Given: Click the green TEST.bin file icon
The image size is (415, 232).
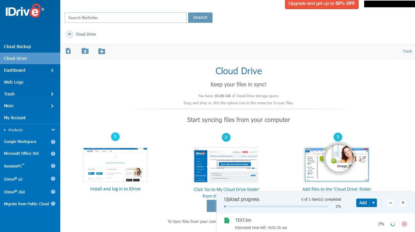Looking at the screenshot, I should coord(227,220).
